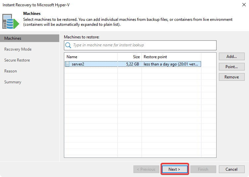The height and width of the screenshot is (177, 249).
Task: Remove the selected machine from list
Action: pos(231,77)
